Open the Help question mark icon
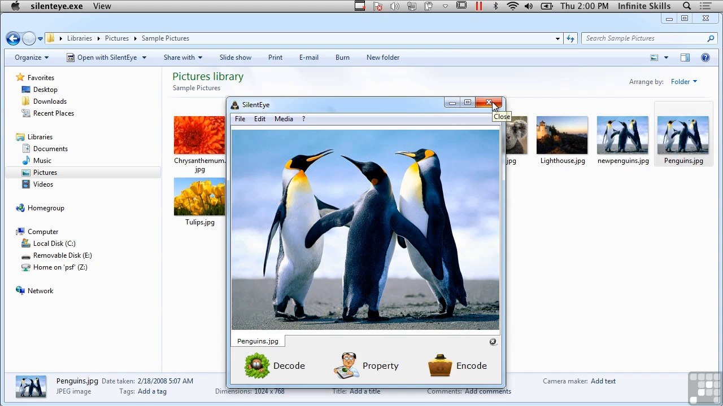This screenshot has width=723, height=406. pyautogui.click(x=705, y=58)
